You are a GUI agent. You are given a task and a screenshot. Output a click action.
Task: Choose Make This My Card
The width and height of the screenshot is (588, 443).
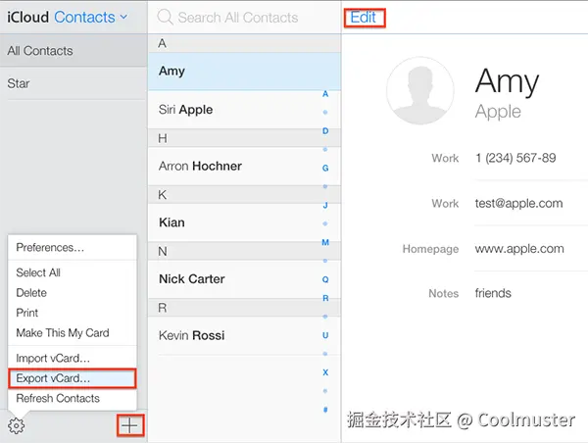coord(73,332)
